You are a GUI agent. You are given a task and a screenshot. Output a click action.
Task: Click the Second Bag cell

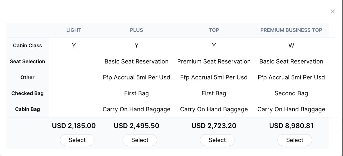[291, 93]
